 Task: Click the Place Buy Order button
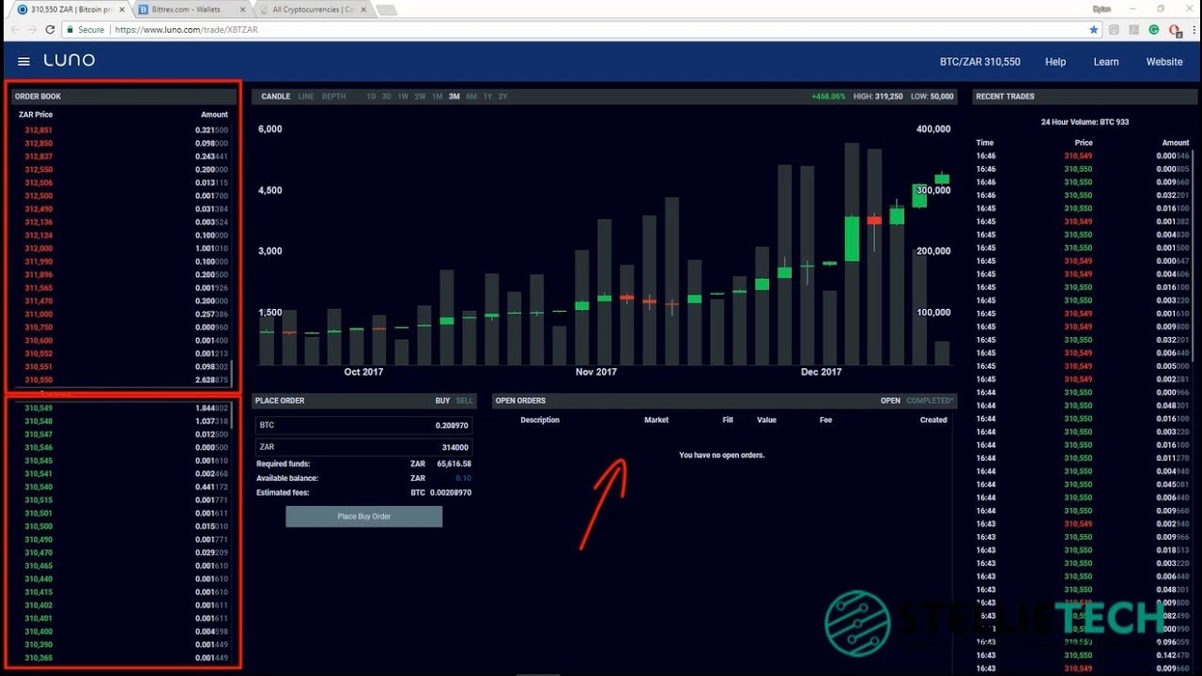click(x=363, y=516)
